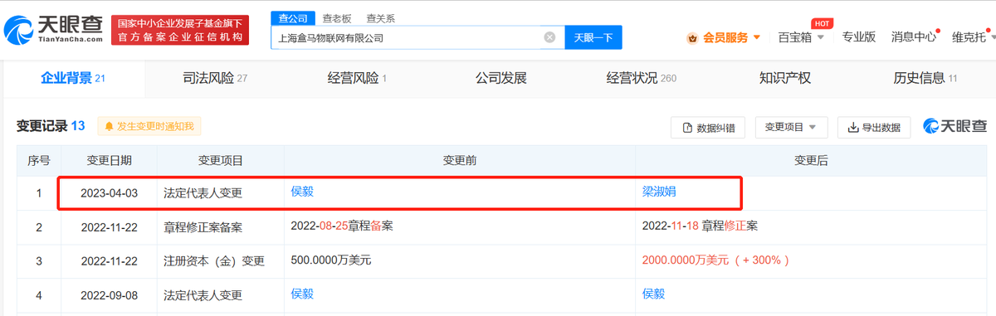The width and height of the screenshot is (996, 316).
Task: Click the 变更前 column header
Action: point(460,161)
